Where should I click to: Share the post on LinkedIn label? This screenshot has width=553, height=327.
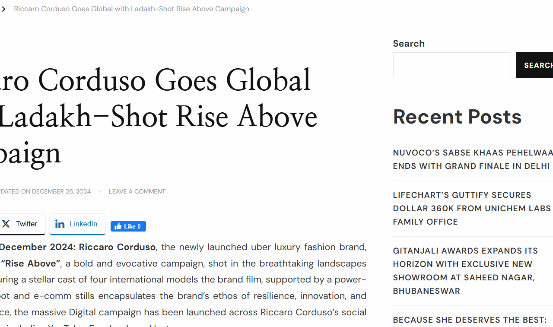coord(83,224)
